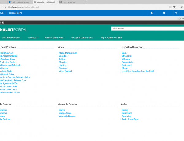Open Live Video Reporting from the Field
184x141 pixels.
click(138, 71)
